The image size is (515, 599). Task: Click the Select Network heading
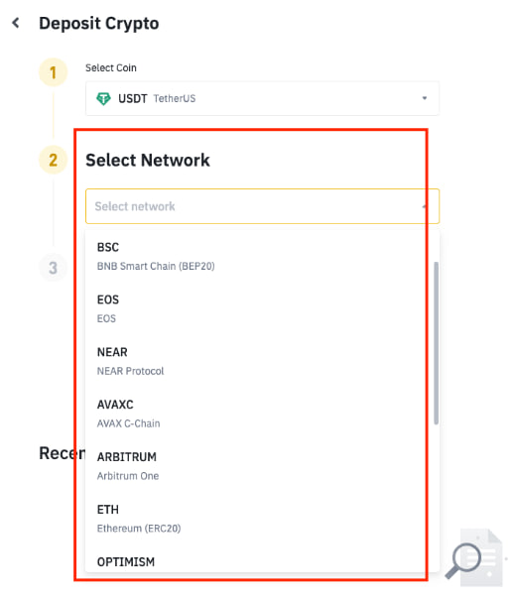click(x=148, y=160)
